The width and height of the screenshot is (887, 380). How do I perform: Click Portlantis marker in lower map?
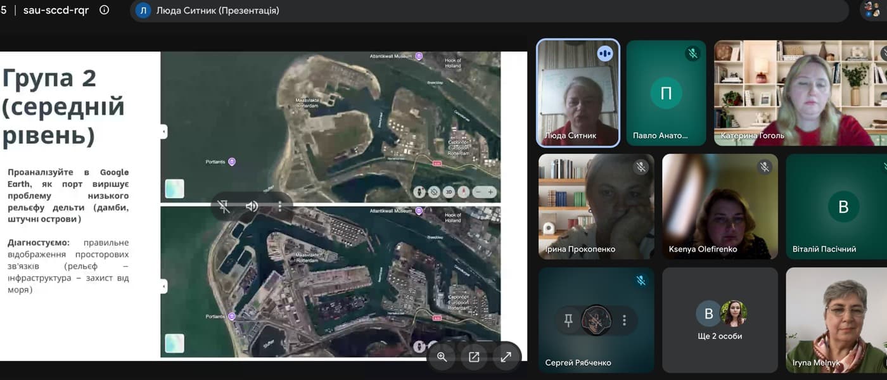[232, 316]
